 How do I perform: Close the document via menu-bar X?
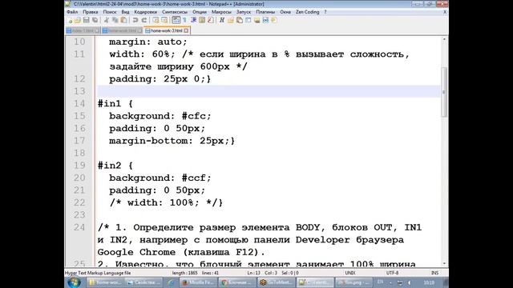pos(445,12)
